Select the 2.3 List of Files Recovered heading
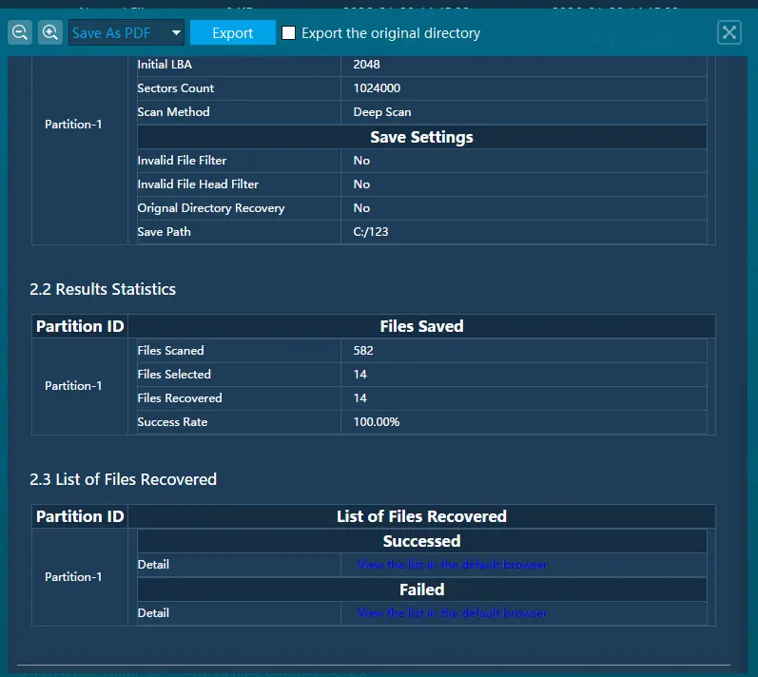 pyautogui.click(x=124, y=479)
